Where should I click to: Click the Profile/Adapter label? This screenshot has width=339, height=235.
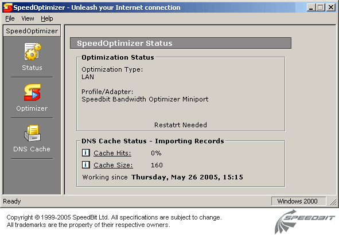(107, 92)
